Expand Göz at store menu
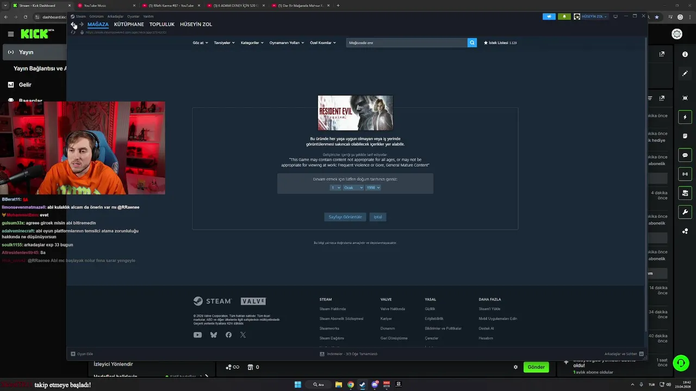The image size is (696, 391). point(200,42)
